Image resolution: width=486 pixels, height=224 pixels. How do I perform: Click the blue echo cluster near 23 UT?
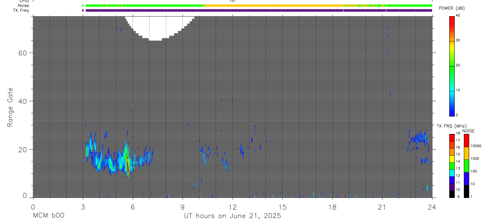pos(418,139)
